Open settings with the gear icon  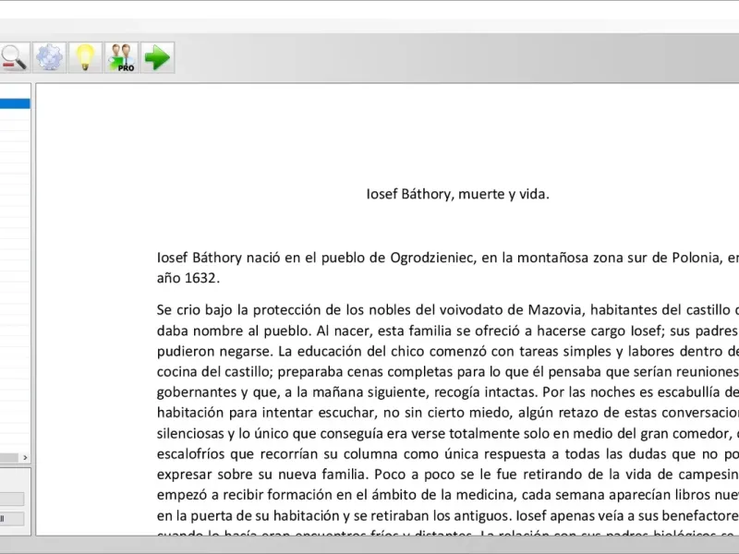coord(50,57)
